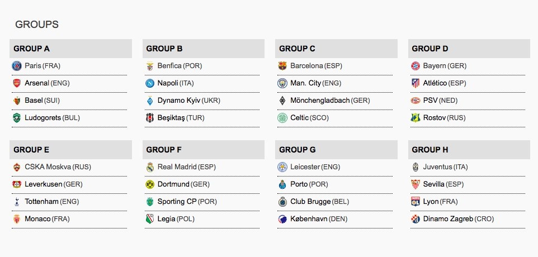Select the Group H header bar
Image resolution: width=538 pixels, height=257 pixels.
[469, 150]
